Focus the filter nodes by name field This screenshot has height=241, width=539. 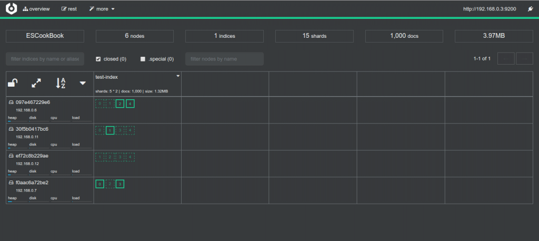point(224,59)
